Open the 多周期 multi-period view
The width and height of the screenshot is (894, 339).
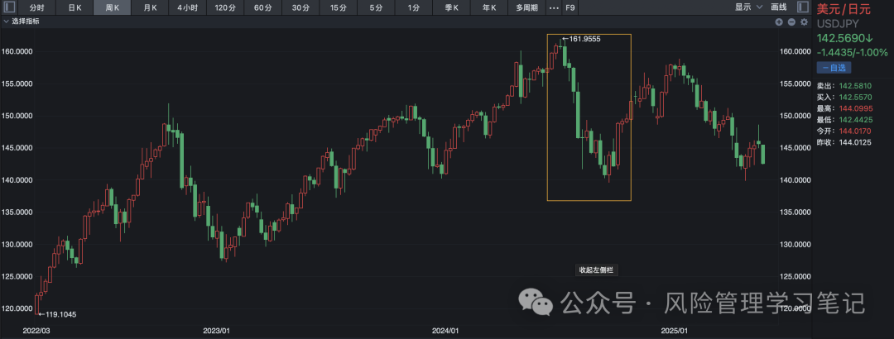[x=526, y=8]
